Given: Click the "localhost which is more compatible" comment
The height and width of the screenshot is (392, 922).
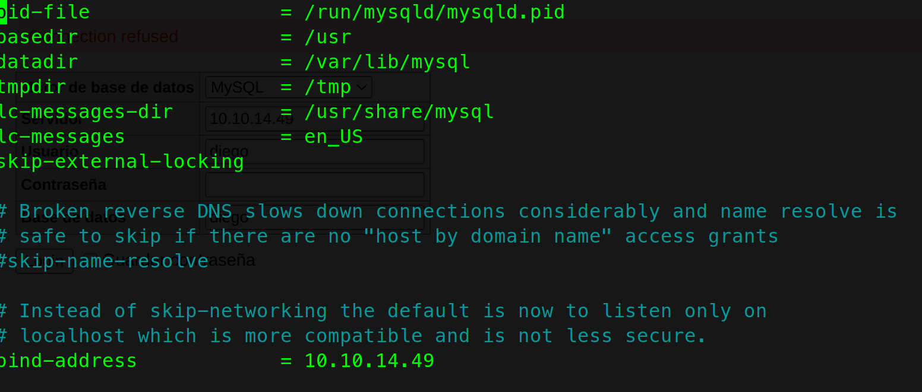Looking at the screenshot, I should tap(353, 336).
